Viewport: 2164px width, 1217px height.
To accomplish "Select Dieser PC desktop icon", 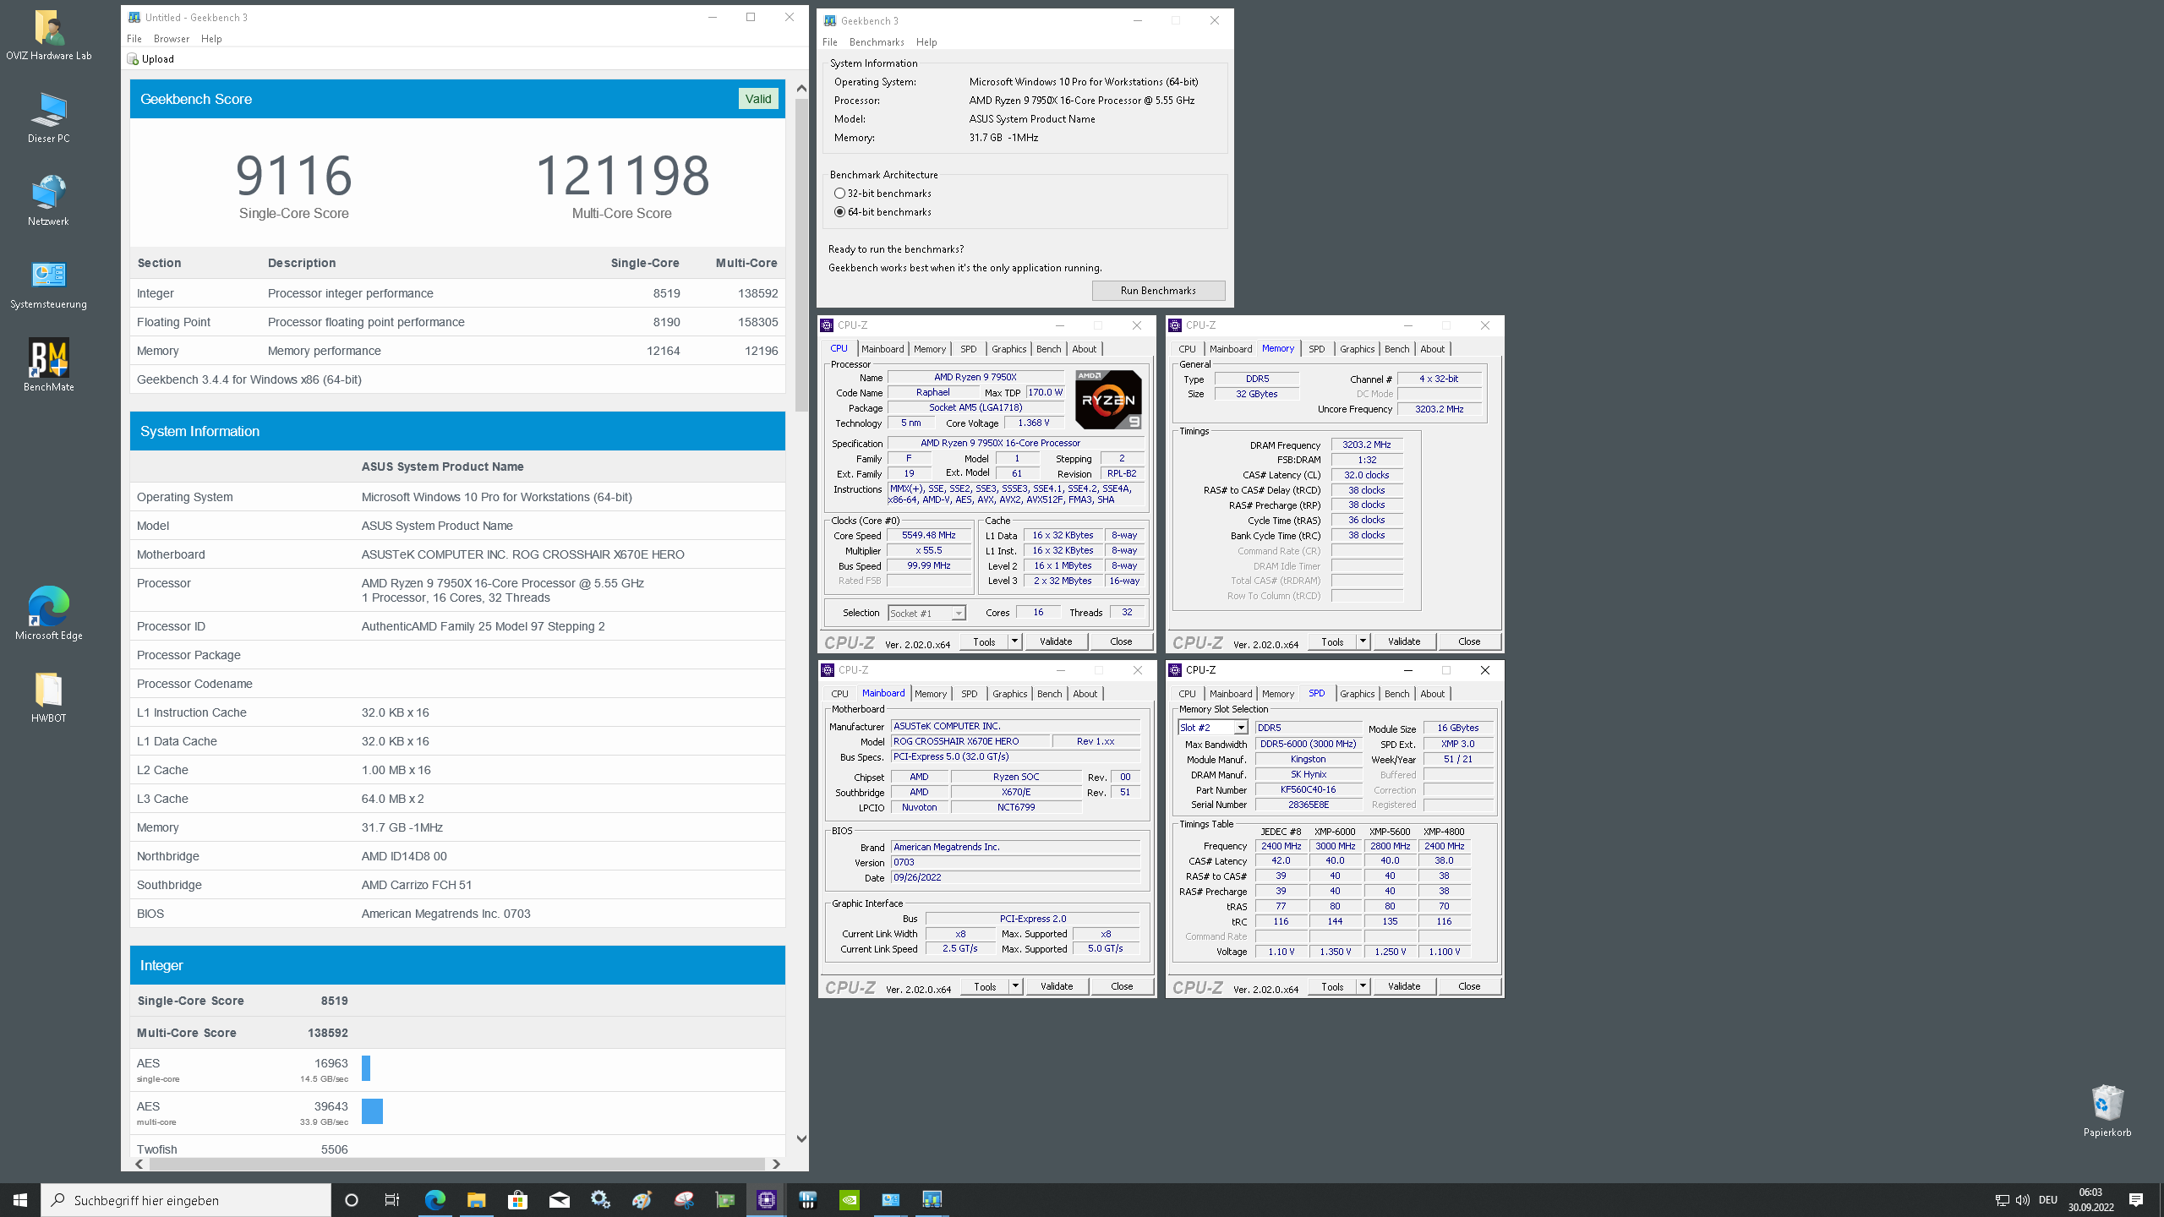I will pyautogui.click(x=48, y=118).
